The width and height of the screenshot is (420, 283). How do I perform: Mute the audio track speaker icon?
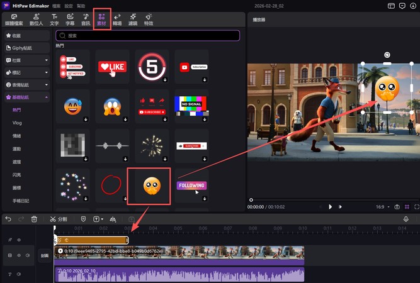pos(19,274)
